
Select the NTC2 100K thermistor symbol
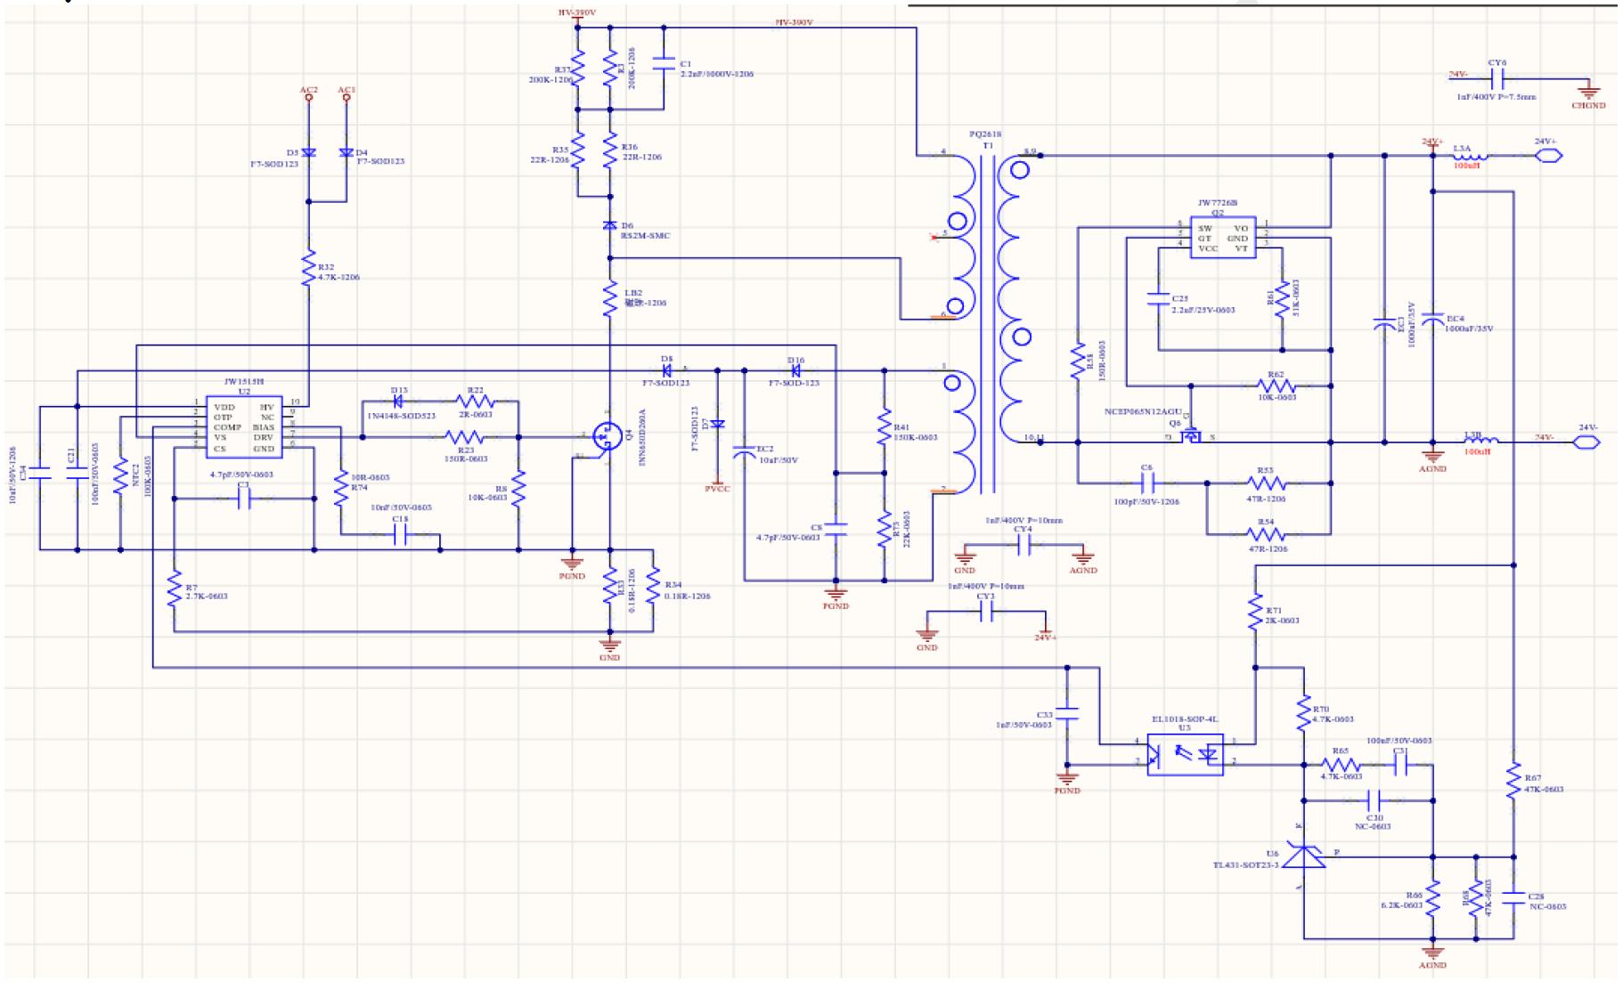120,476
